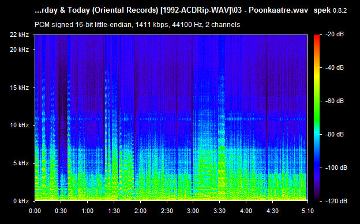Click the 0:30 time axis label
360x224 pixels.
click(61, 211)
